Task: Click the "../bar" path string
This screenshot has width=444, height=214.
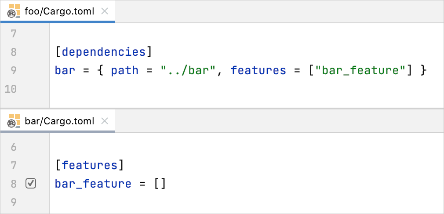Action: (189, 70)
